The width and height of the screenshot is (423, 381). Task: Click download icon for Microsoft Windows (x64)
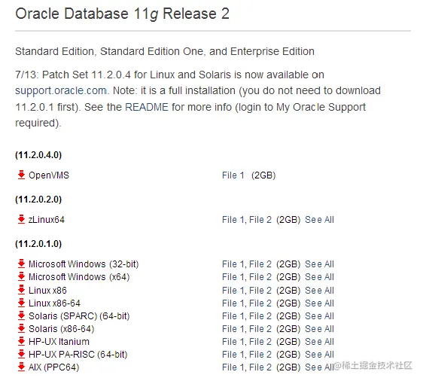(21, 276)
